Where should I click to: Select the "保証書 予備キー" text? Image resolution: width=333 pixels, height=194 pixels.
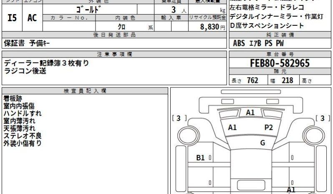tap(27, 43)
